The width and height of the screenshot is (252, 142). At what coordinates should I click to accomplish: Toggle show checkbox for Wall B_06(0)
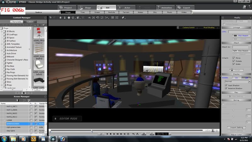[36, 113]
